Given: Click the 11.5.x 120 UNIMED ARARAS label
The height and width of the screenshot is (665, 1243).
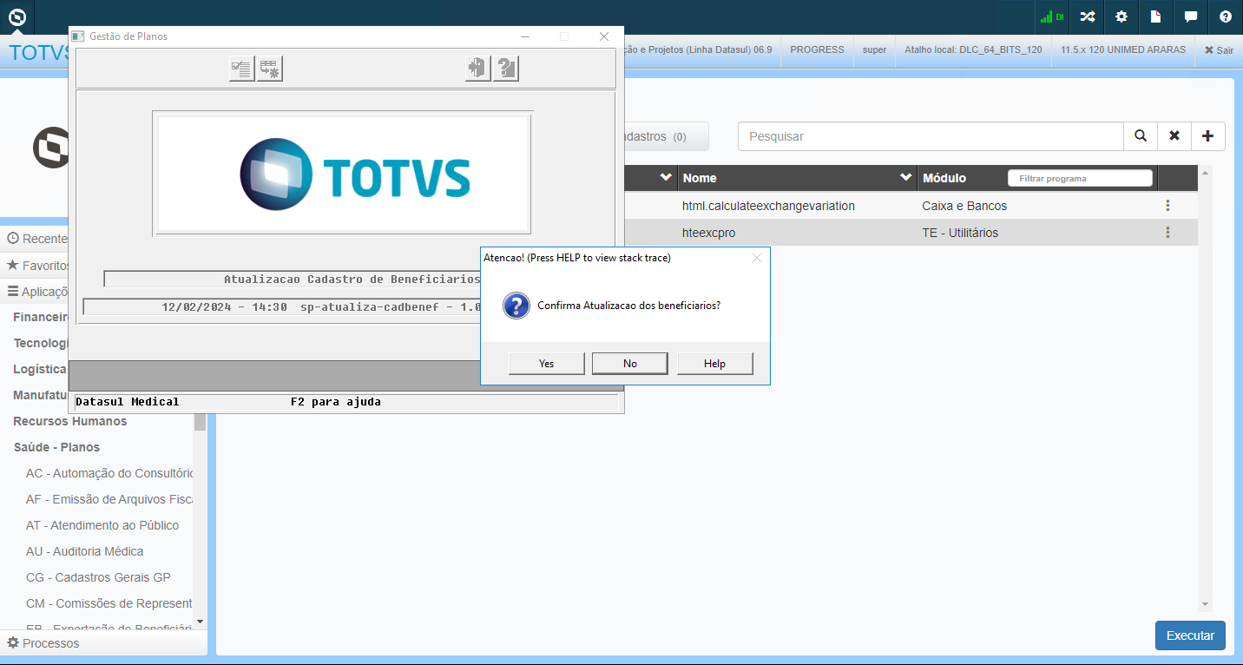Looking at the screenshot, I should [x=1123, y=49].
